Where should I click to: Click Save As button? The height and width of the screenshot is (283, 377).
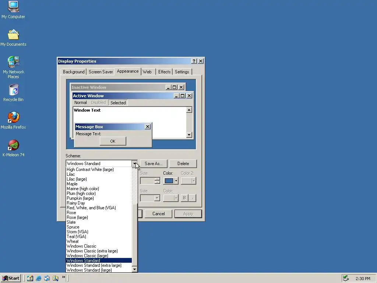coord(154,164)
